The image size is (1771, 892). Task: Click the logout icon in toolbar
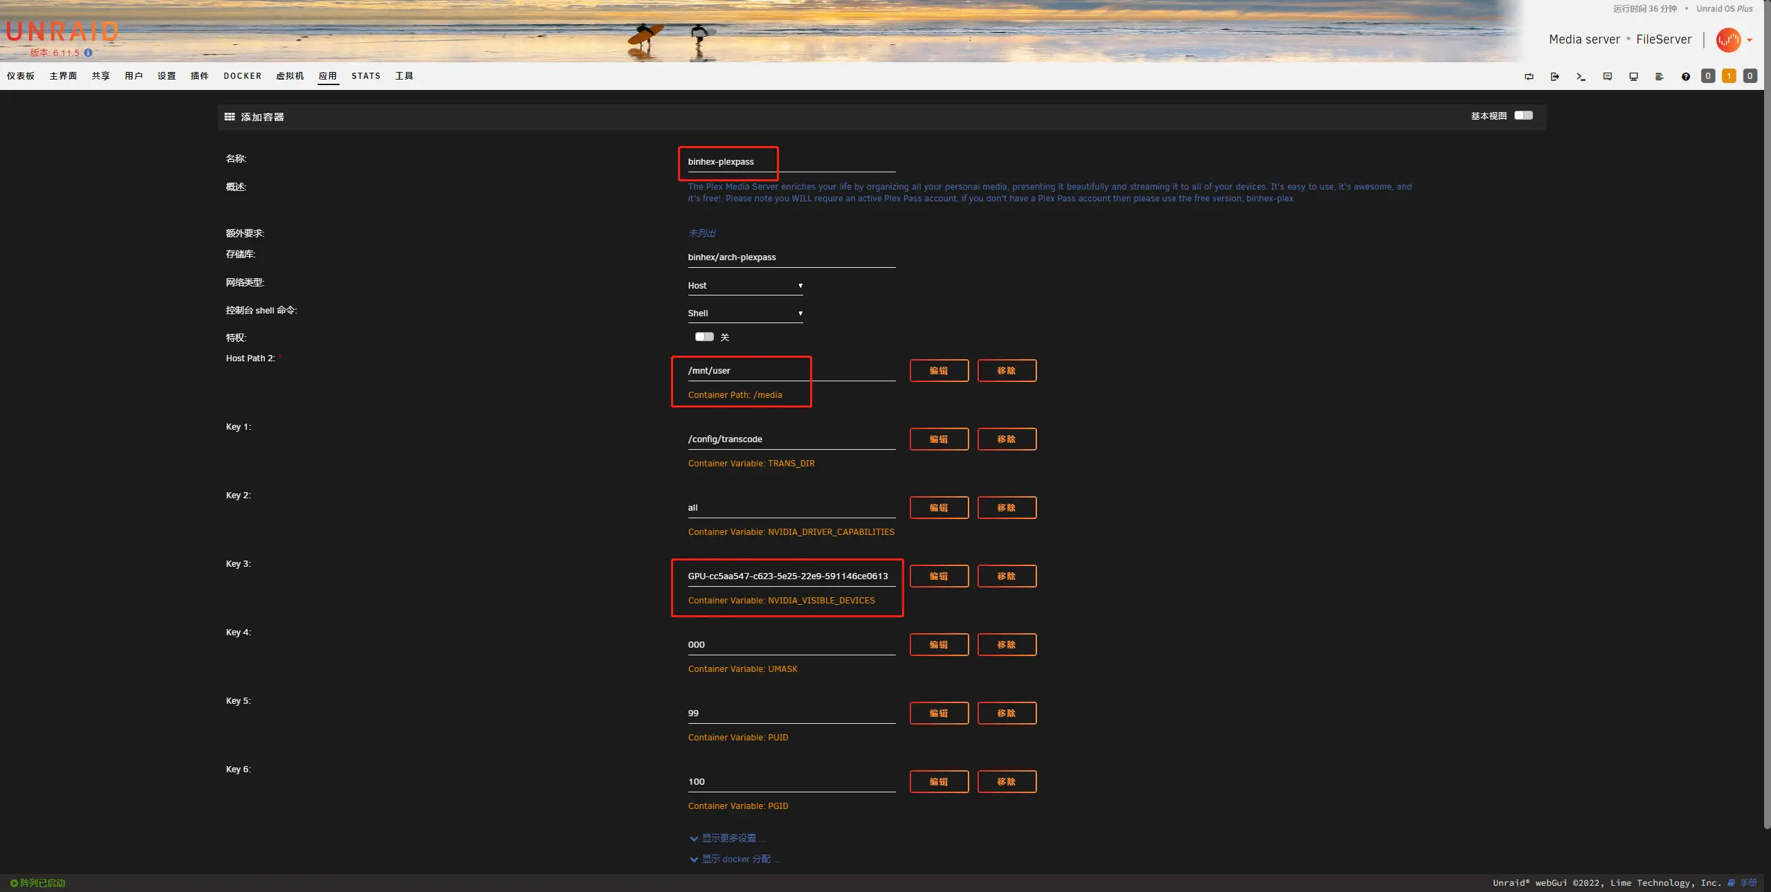(1554, 76)
